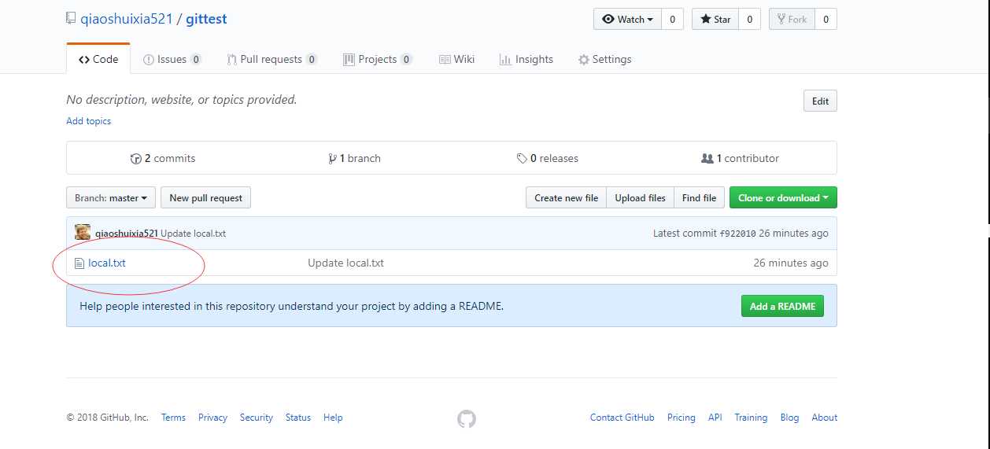Click the Create new file button

pyautogui.click(x=566, y=197)
